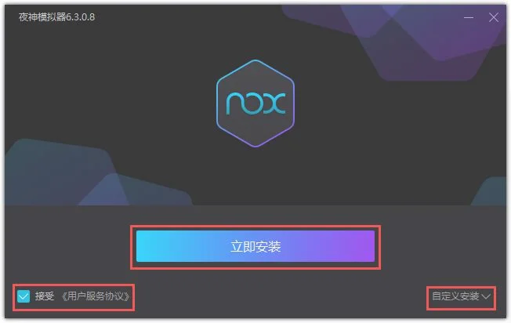
Task: Open the custom install dropdown
Action: [461, 296]
